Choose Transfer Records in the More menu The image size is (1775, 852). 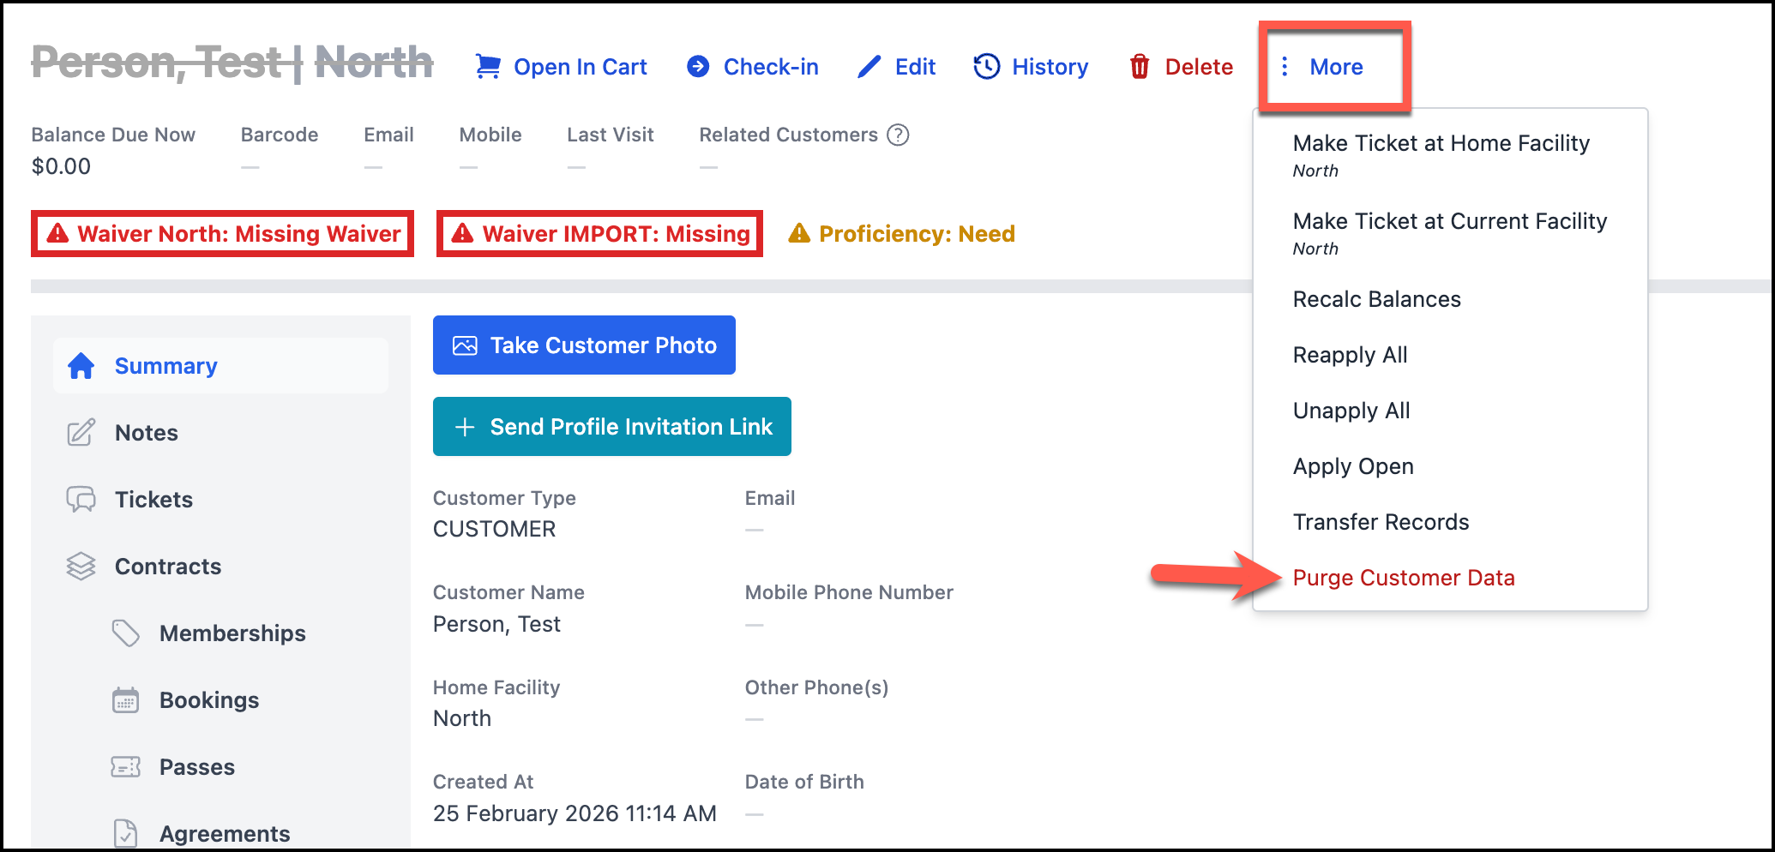click(x=1381, y=522)
